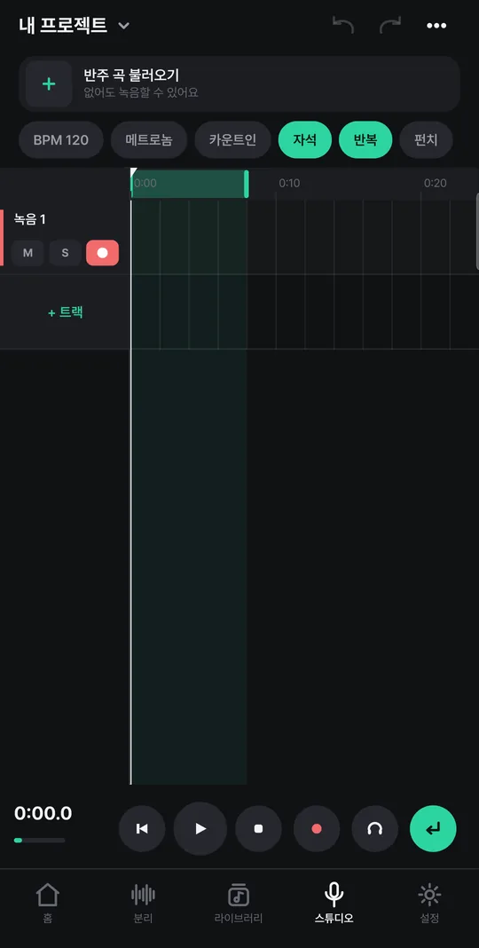Image resolution: width=479 pixels, height=948 pixels.
Task: Enable the 펀치 punch toggle
Action: [x=426, y=140]
